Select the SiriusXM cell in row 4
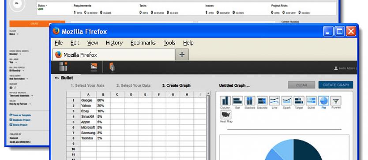 pos(88,117)
